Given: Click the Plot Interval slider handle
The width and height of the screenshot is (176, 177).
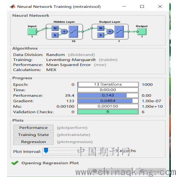Looking at the screenshot, I should [46, 150].
